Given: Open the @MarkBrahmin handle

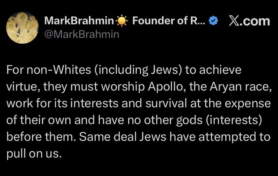Looking at the screenshot, I should point(81,34).
